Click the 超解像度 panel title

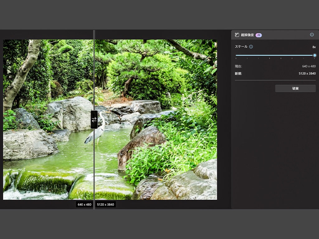247,35
